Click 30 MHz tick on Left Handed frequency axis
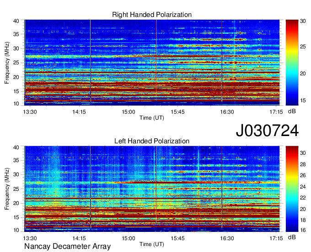The height and width of the screenshot is (252, 311). pos(16,174)
